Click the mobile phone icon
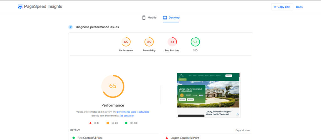The width and height of the screenshot is (321, 140). (144, 18)
